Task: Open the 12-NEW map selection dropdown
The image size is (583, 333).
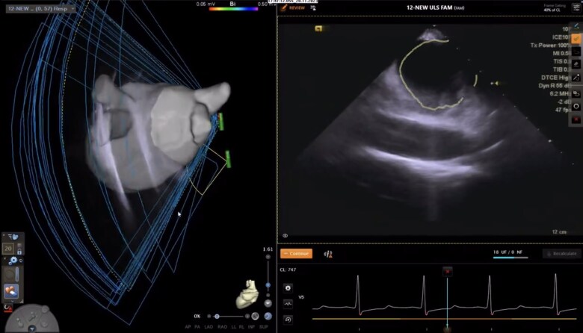Action: (x=41, y=8)
